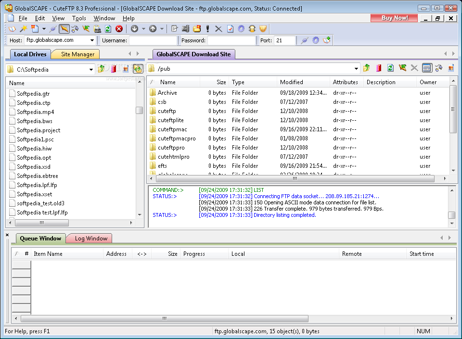462x339 pixels.
Task: Click the refresh icon in the remote pane toolbar
Action: (390, 68)
